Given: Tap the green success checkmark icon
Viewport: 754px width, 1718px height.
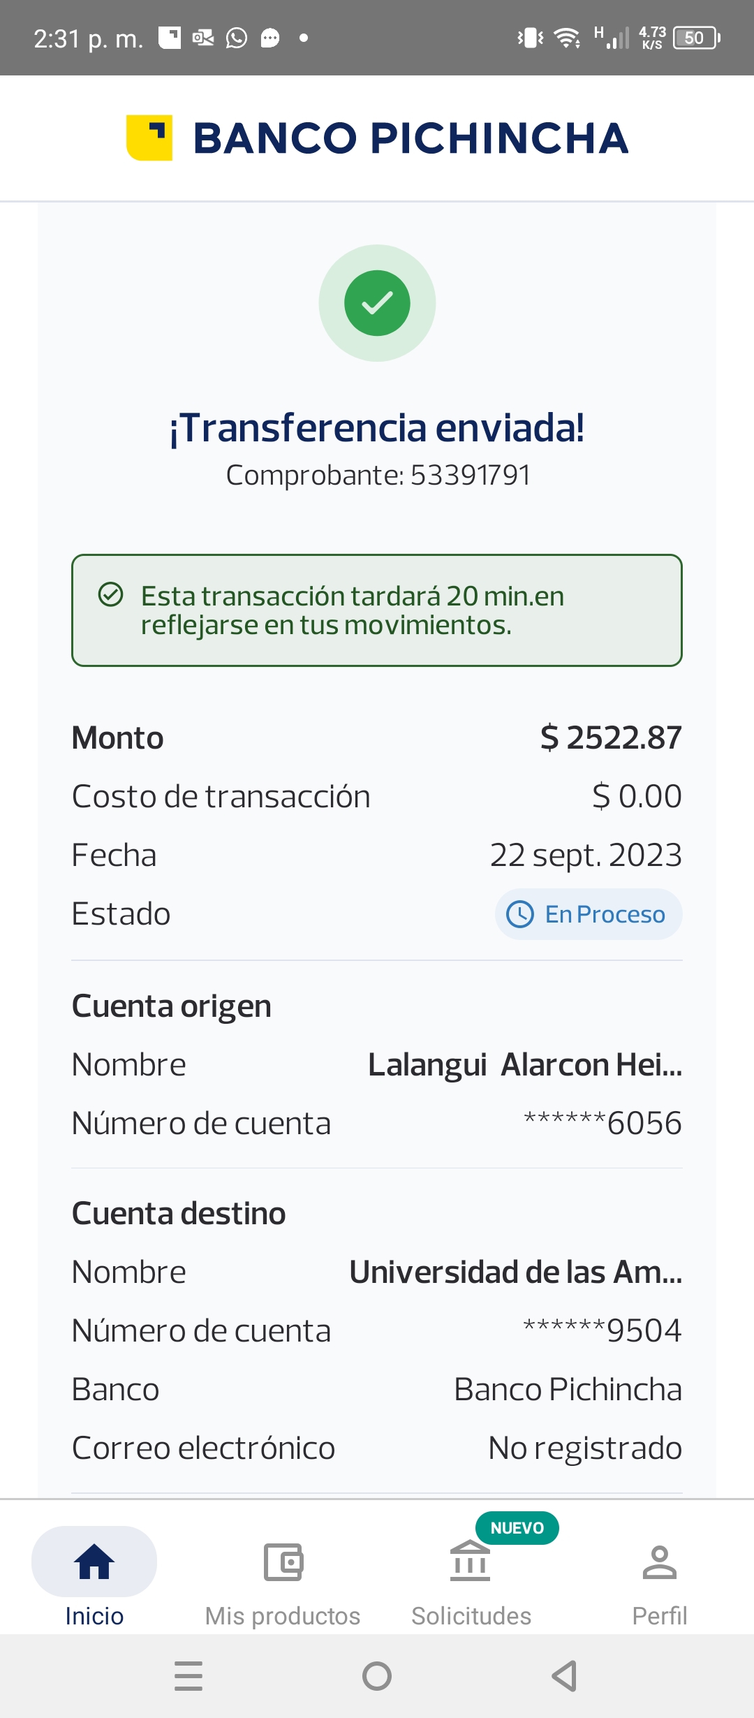Looking at the screenshot, I should click(377, 303).
